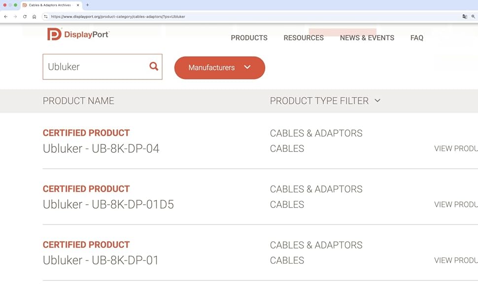Open the Ubluker - UB-8K-DP-04 product
Viewport: 478px width, 296px height.
tap(101, 148)
